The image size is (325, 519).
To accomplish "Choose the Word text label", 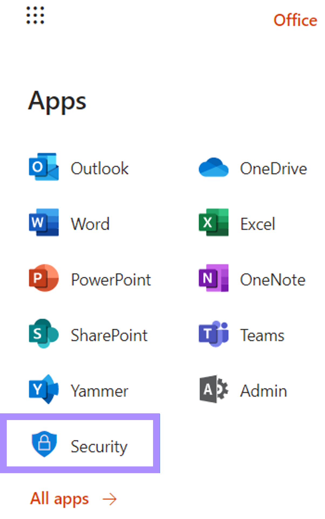I will point(90,224).
